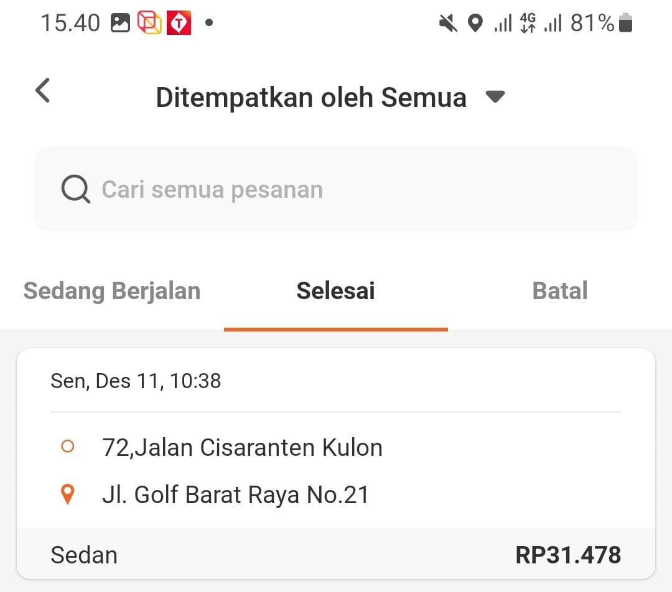
Task: Tap the muted sound status icon
Action: pyautogui.click(x=448, y=24)
